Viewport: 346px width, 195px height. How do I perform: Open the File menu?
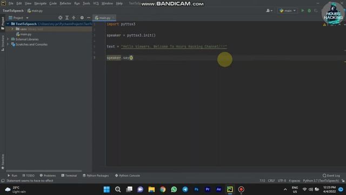point(11,3)
